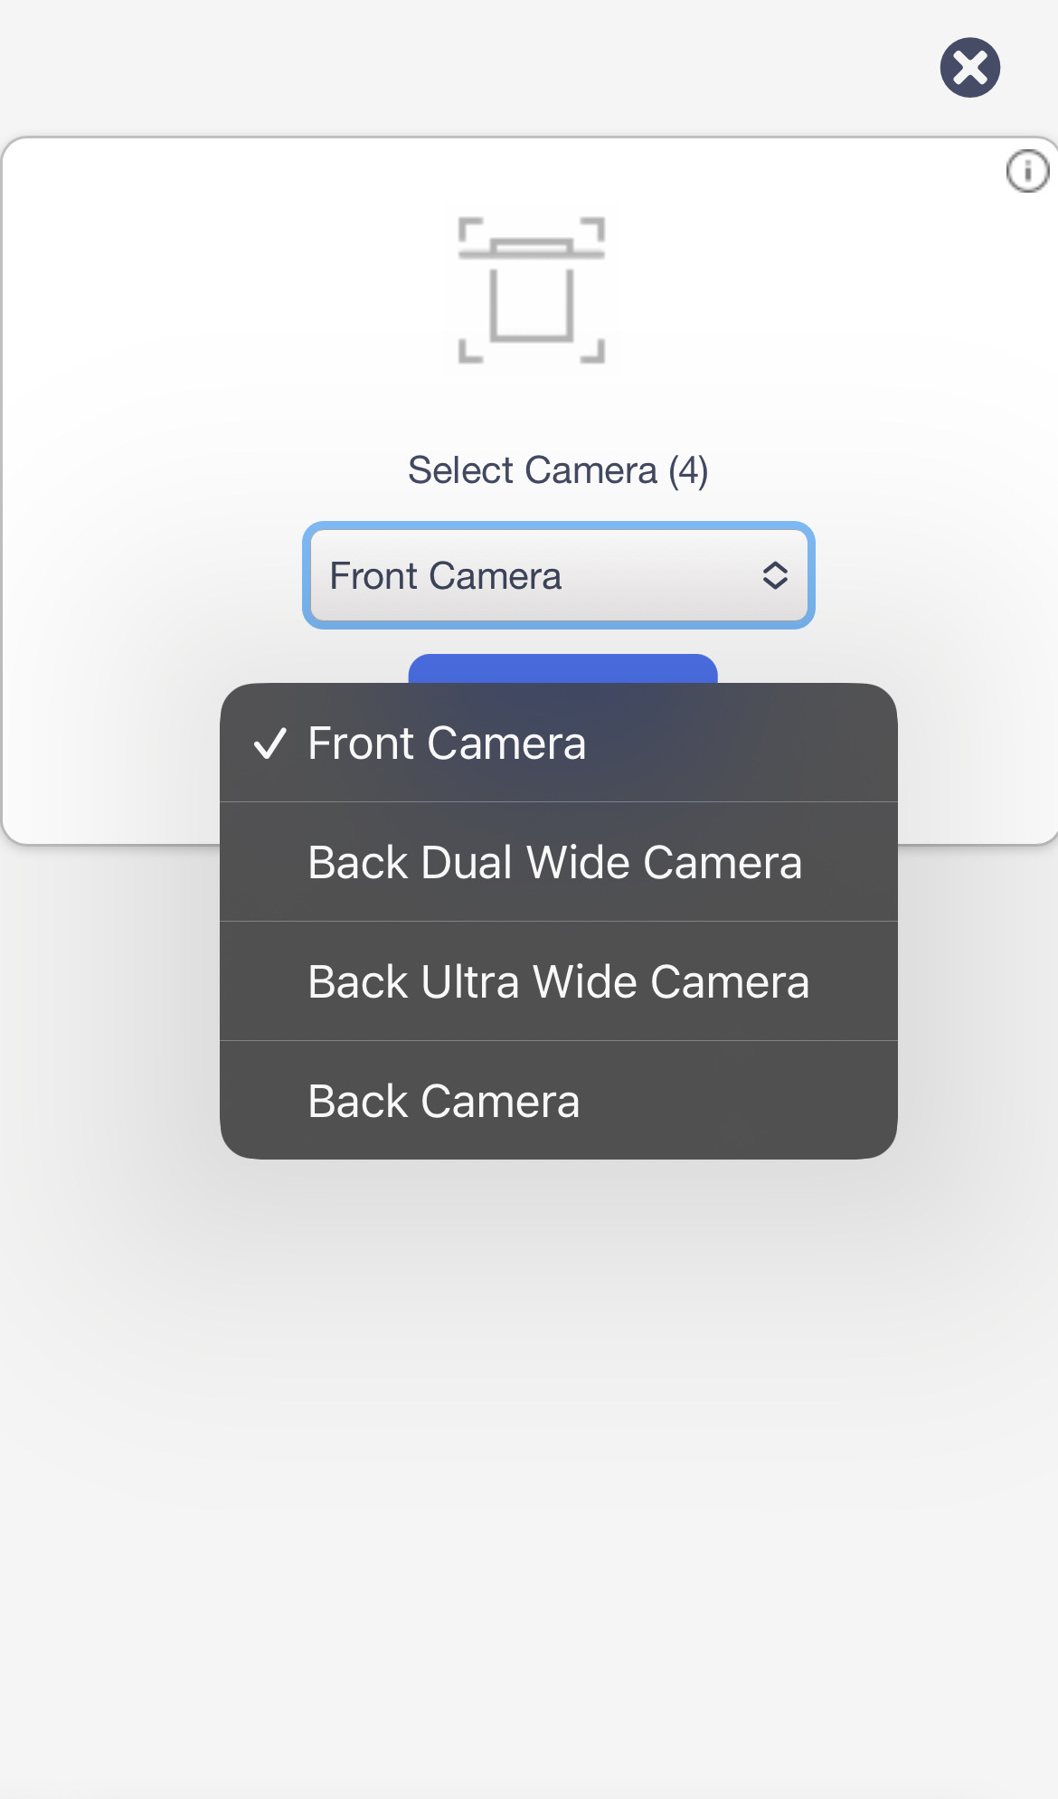Close the scanner dialog with the X icon
Image resolution: width=1058 pixels, height=1799 pixels.
click(969, 67)
